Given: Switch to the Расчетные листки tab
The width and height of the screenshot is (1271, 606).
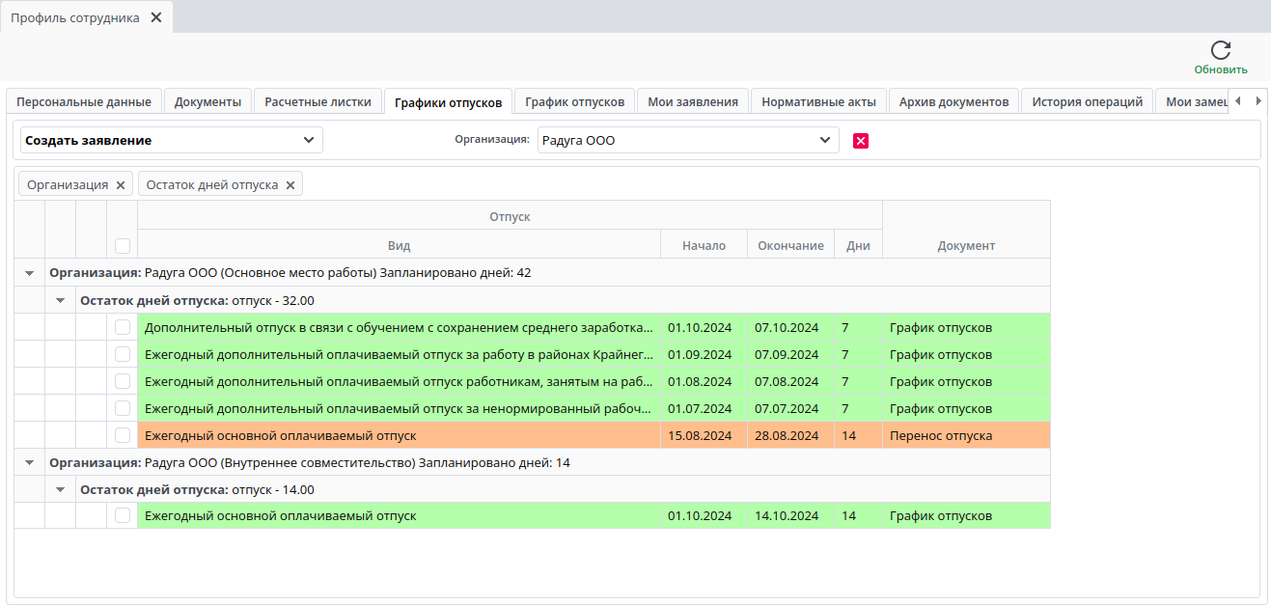Looking at the screenshot, I should coord(318,101).
